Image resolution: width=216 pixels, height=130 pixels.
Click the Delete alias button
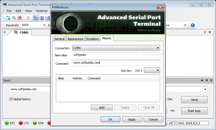pyautogui.click(x=125, y=108)
